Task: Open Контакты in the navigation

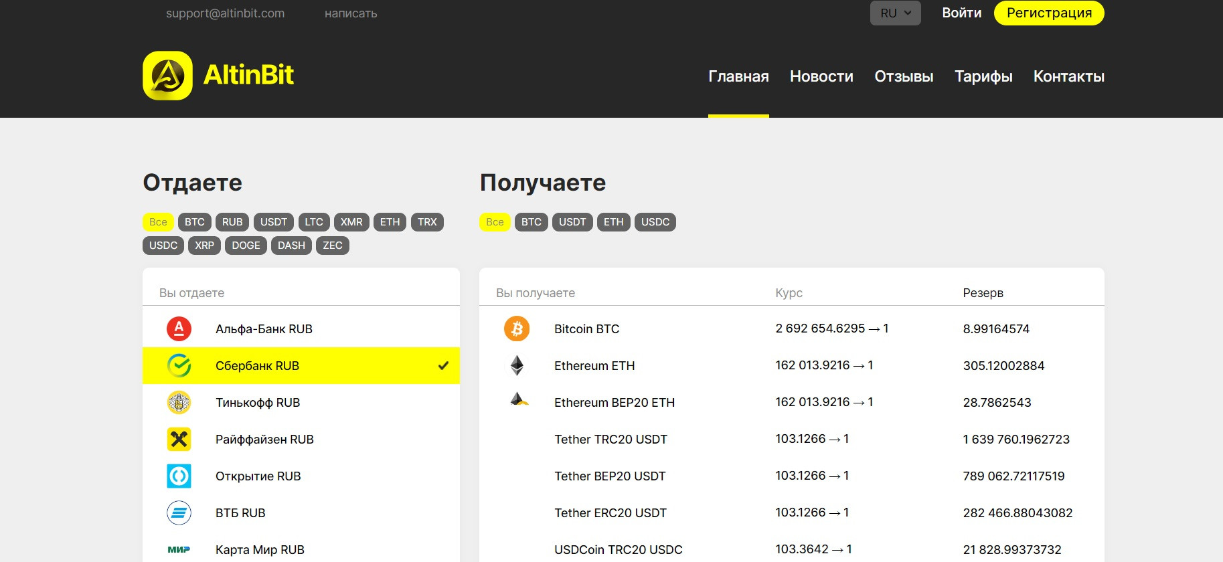Action: pyautogui.click(x=1069, y=76)
